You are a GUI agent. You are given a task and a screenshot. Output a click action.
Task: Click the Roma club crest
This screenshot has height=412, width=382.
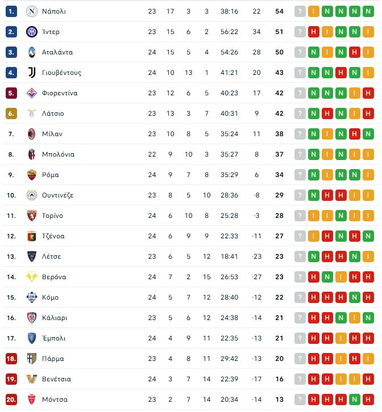(31, 175)
